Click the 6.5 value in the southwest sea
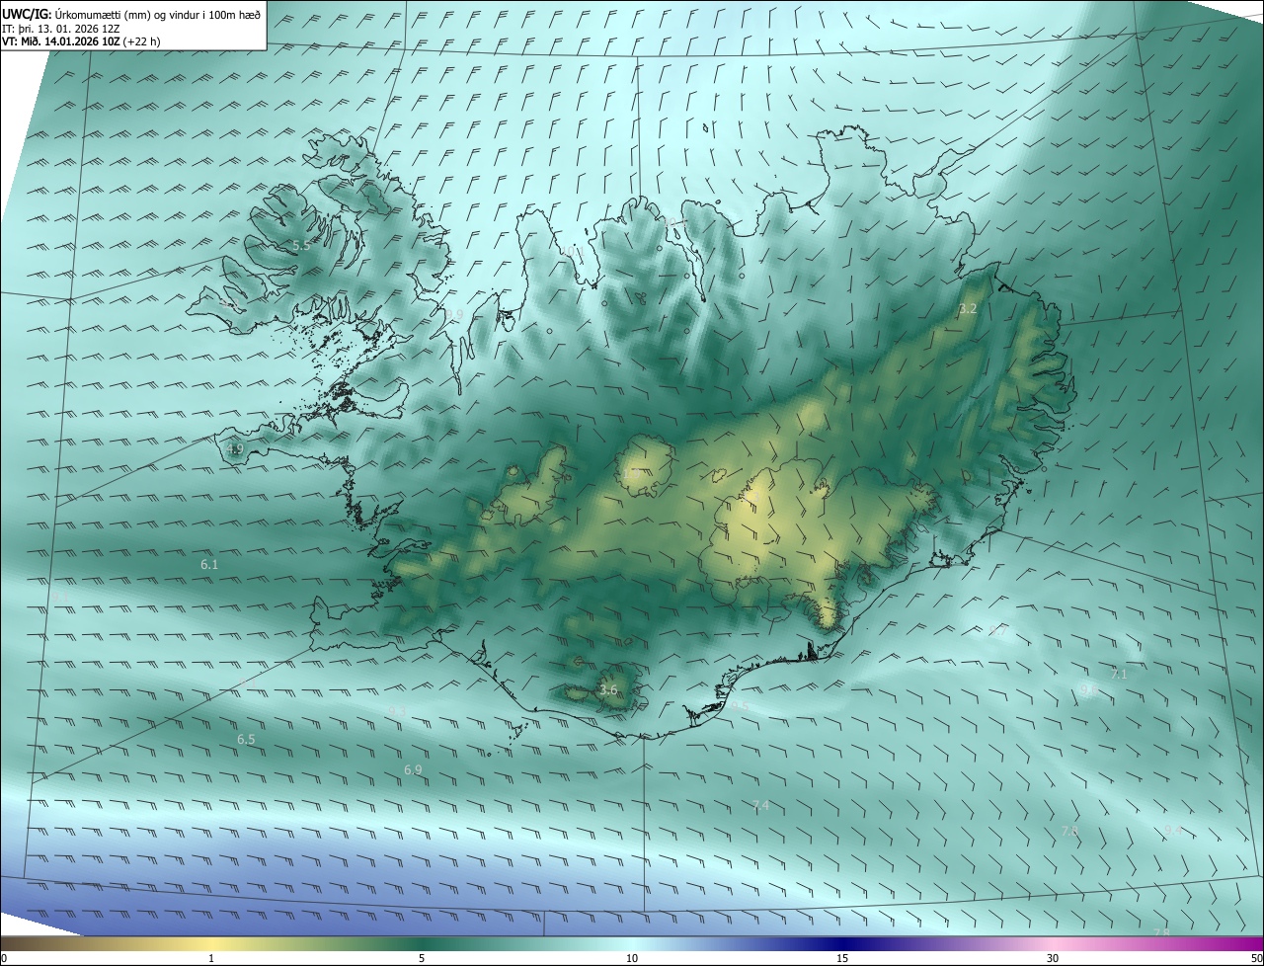The height and width of the screenshot is (966, 1264). pyautogui.click(x=246, y=739)
